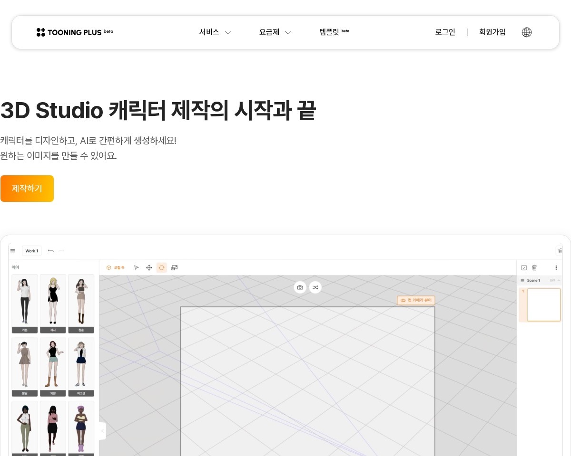This screenshot has height=456, width=571.
Task: Select the highlighted rotate tool
Action: [x=162, y=268]
